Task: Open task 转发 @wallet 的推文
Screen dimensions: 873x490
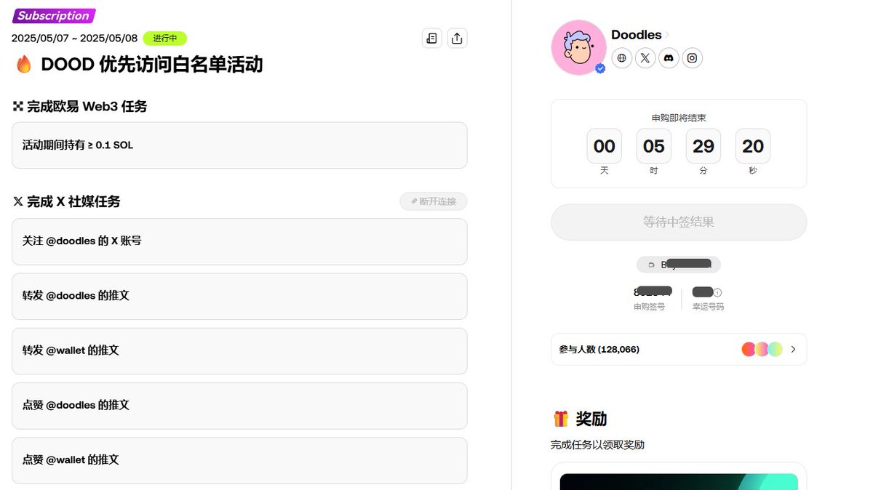Action: (x=239, y=350)
